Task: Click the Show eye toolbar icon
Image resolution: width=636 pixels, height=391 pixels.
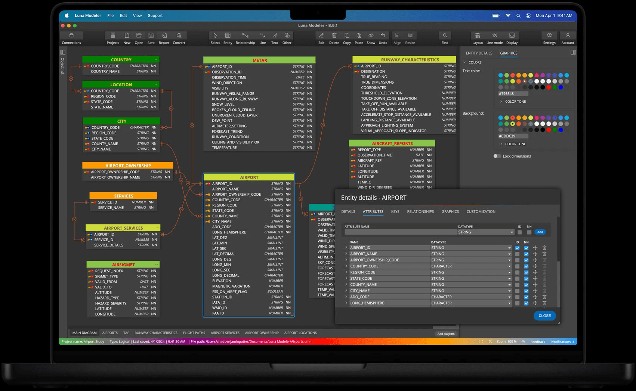Action: pyautogui.click(x=371, y=35)
